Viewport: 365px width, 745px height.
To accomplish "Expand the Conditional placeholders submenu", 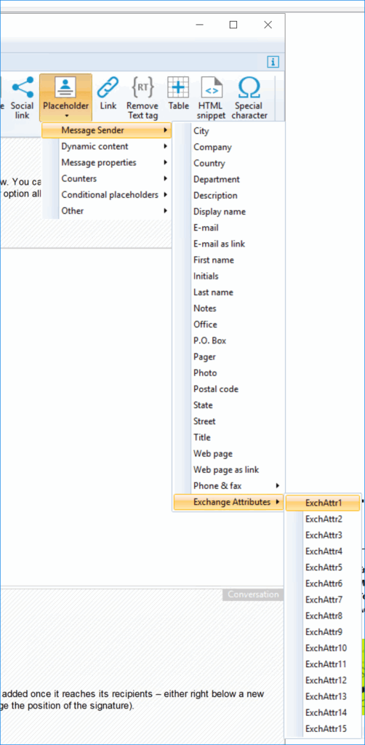I will (x=106, y=195).
